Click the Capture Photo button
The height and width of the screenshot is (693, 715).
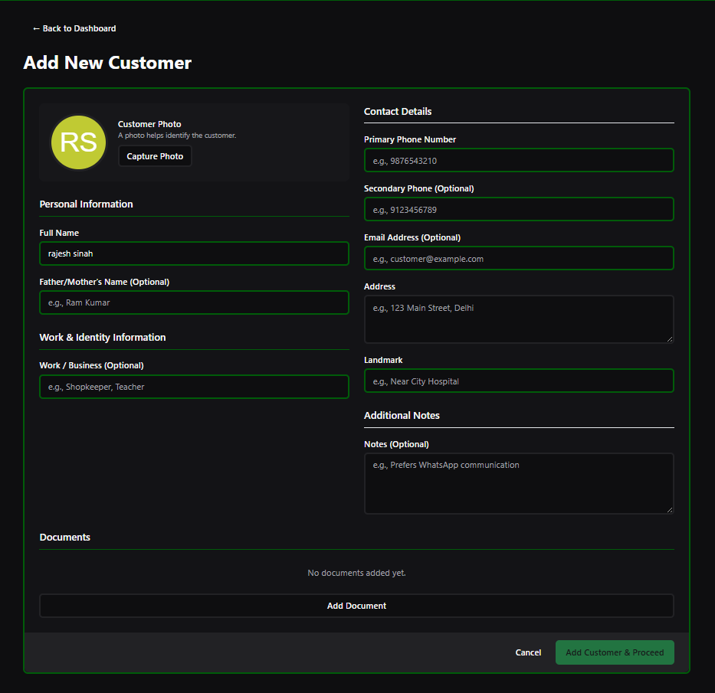(x=155, y=156)
